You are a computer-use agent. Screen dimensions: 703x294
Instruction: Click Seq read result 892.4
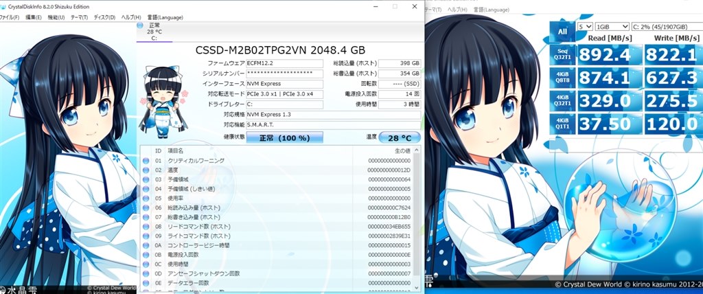[x=610, y=54]
